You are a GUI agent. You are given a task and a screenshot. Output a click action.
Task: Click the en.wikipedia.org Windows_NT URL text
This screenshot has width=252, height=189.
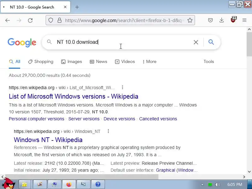coord(57,131)
